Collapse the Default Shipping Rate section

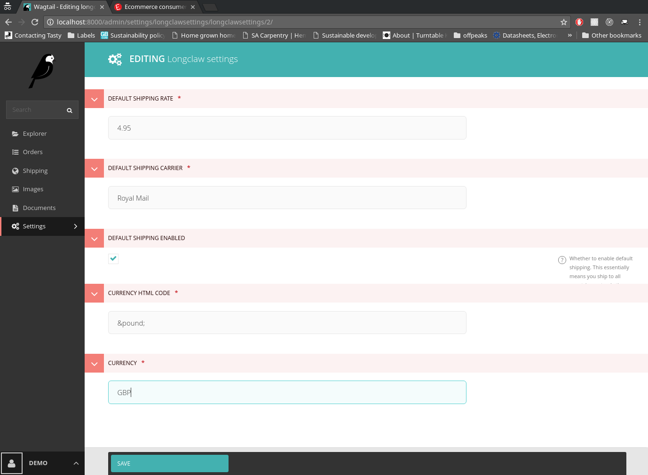[x=95, y=99]
